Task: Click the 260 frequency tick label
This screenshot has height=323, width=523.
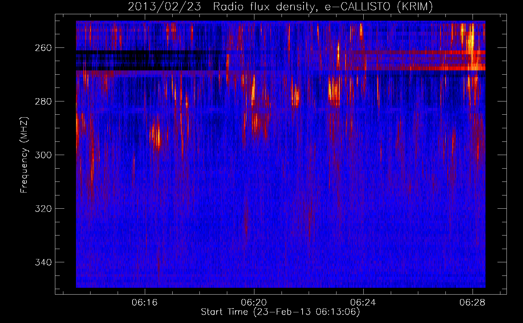Action: pyautogui.click(x=43, y=48)
